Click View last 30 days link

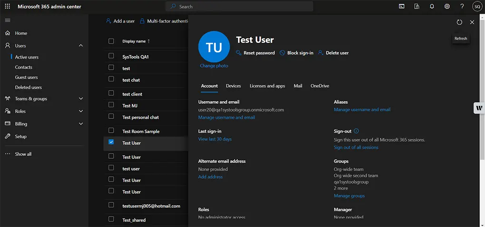coord(214,139)
